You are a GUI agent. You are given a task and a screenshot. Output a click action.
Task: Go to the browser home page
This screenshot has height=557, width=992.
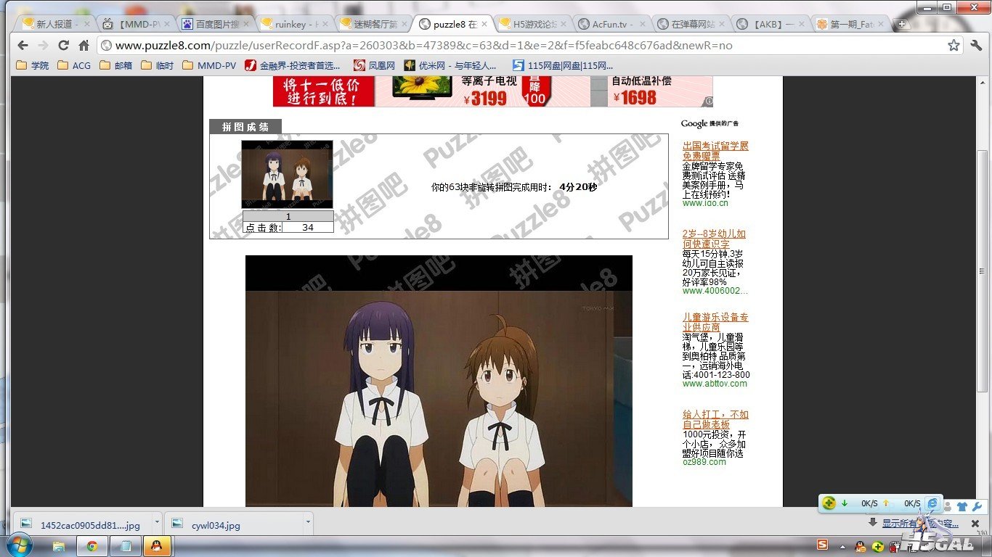(x=84, y=46)
